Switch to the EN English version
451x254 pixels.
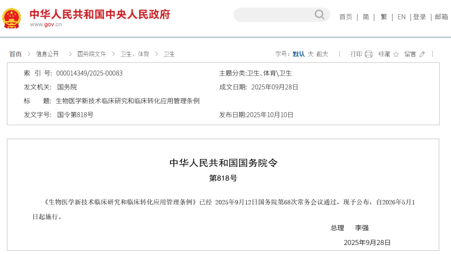402,17
